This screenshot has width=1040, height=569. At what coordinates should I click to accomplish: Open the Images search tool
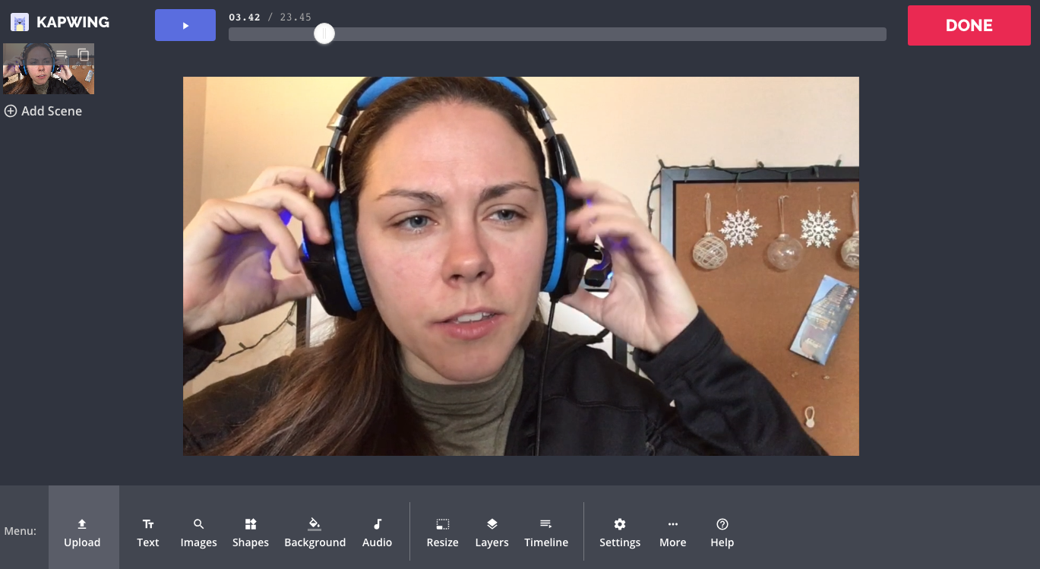[198, 531]
